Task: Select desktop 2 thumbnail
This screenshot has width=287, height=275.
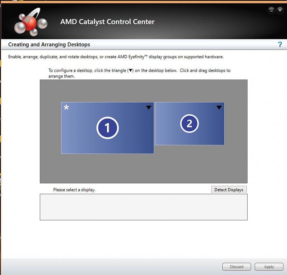Action: (189, 123)
